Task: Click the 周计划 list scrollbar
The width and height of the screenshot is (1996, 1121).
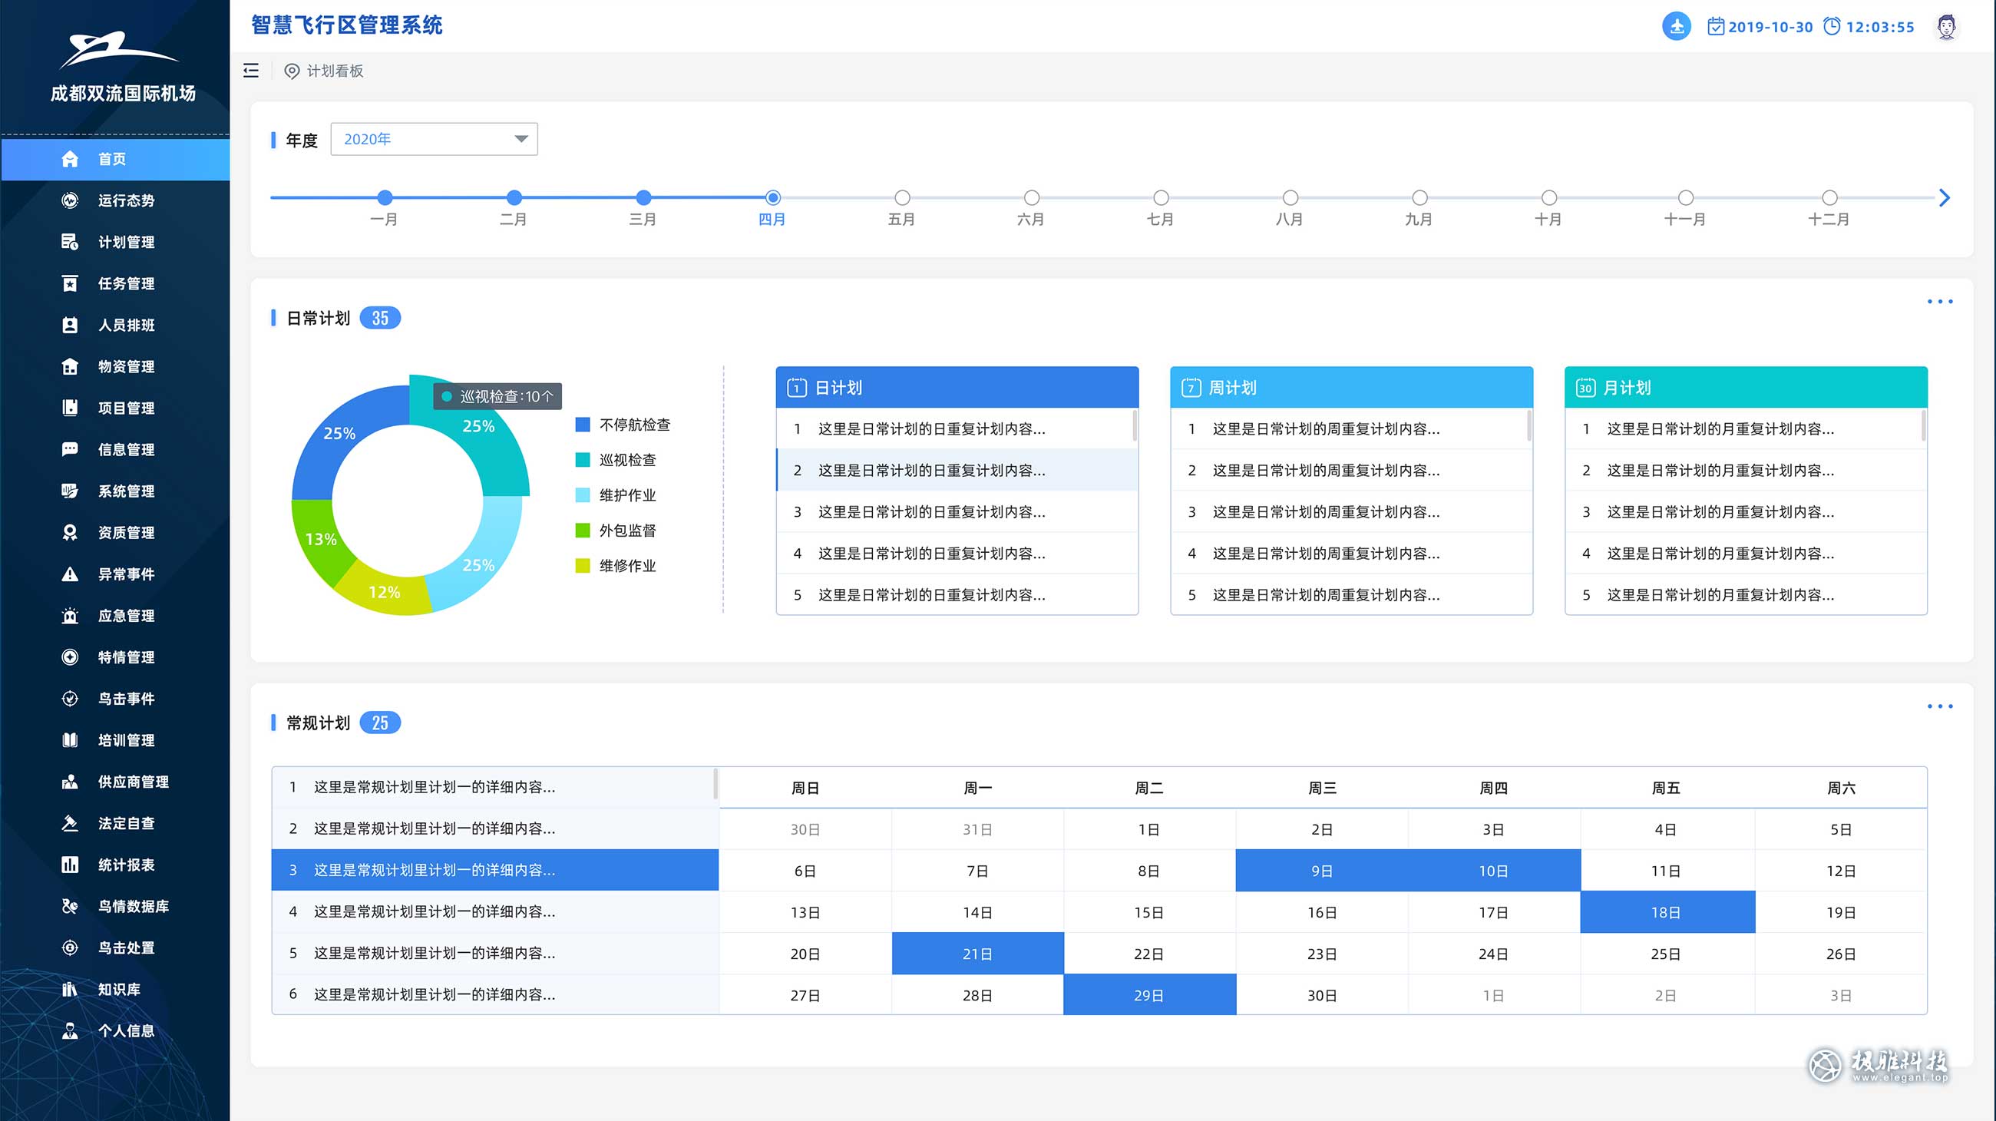Action: click(x=1528, y=427)
